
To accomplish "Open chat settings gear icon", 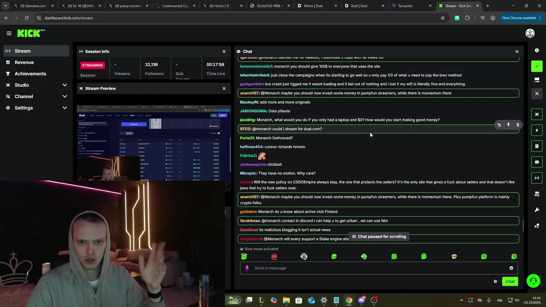I will [x=495, y=281].
